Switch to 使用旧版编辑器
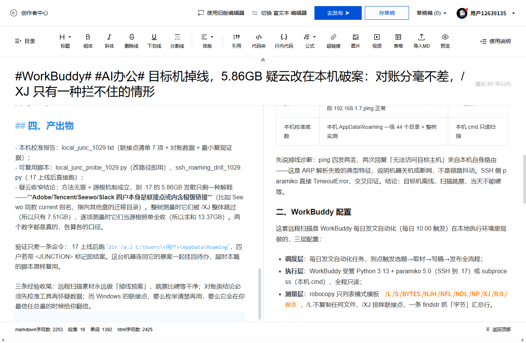 (221, 13)
